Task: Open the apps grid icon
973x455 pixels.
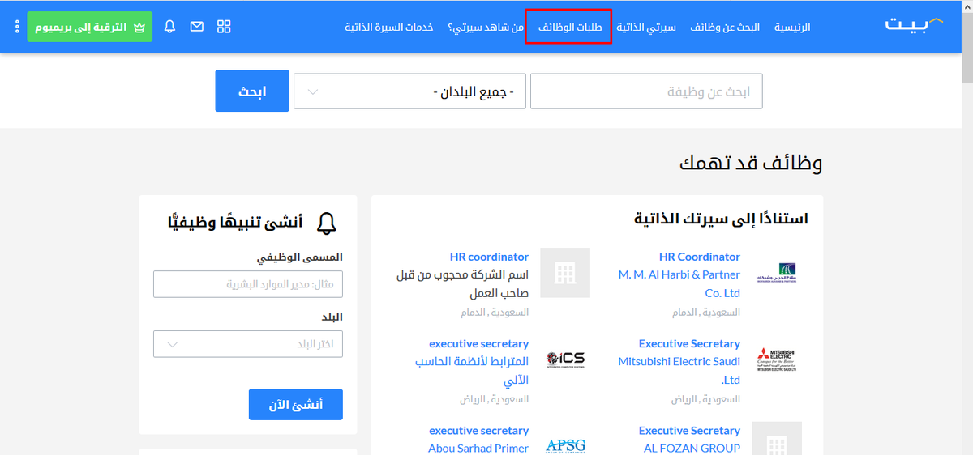Action: (225, 27)
